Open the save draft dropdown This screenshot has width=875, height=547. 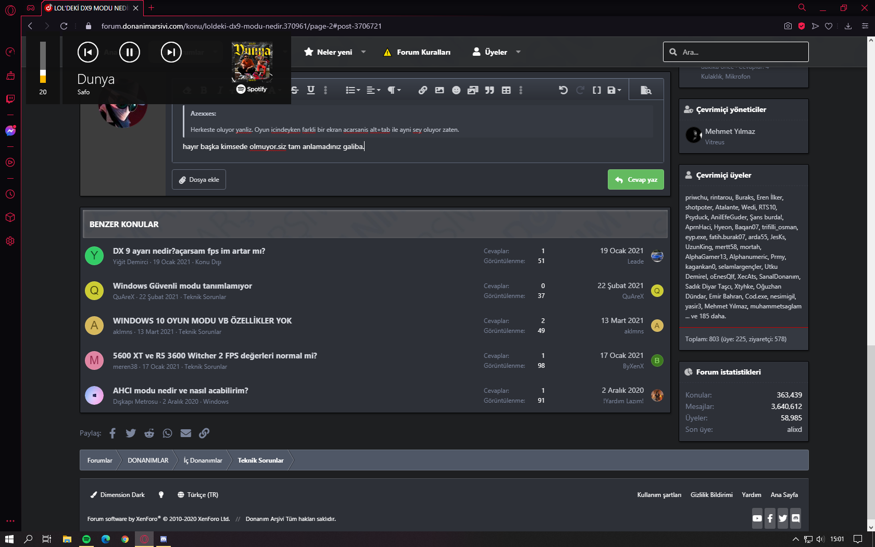click(x=615, y=90)
